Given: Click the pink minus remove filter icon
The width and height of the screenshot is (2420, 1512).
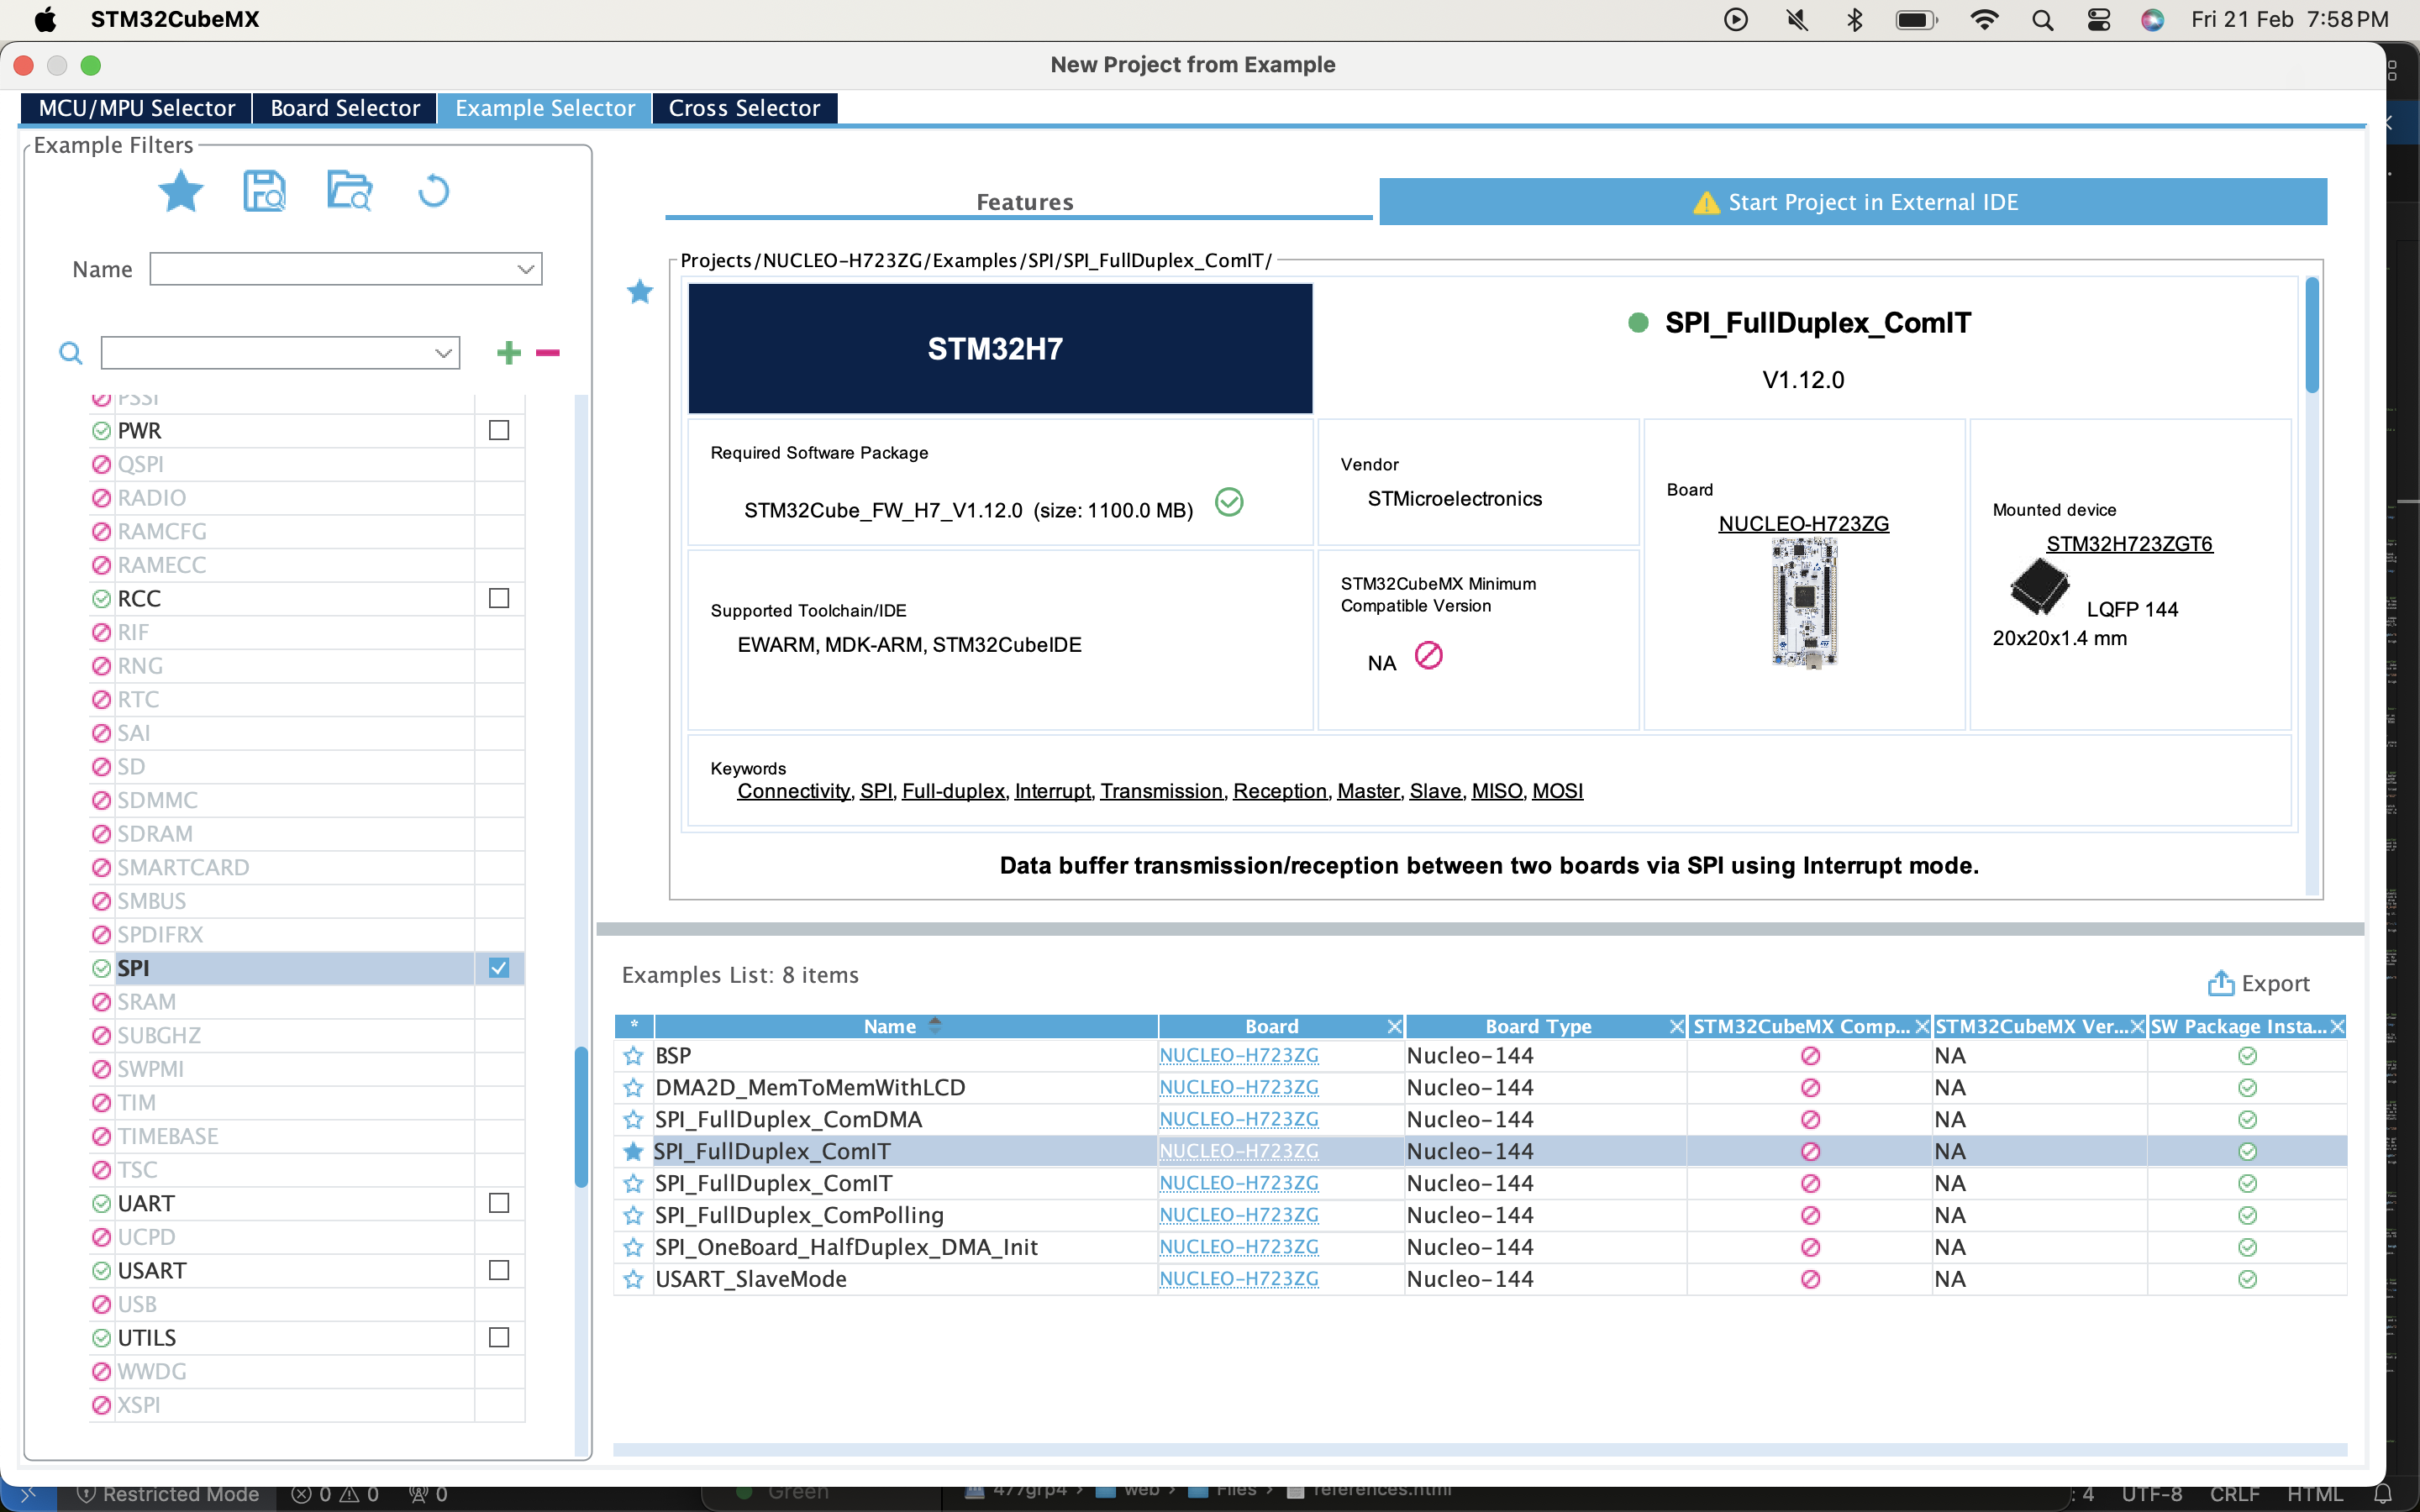Looking at the screenshot, I should pos(547,353).
